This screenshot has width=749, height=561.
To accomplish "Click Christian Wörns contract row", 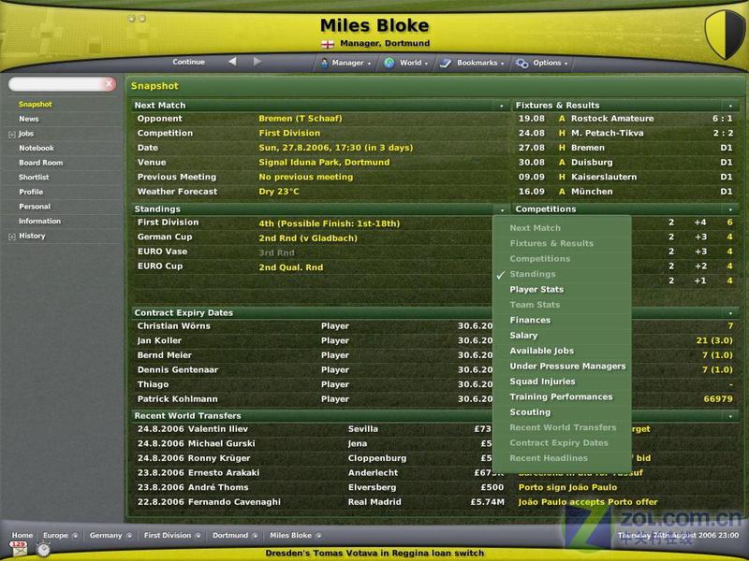I will click(313, 326).
